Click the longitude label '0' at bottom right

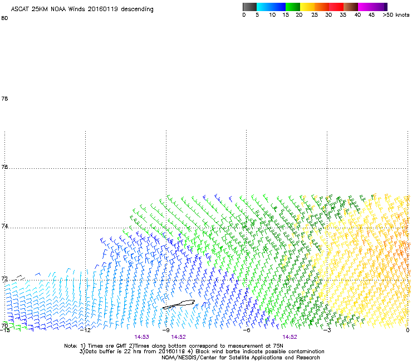(x=408, y=330)
